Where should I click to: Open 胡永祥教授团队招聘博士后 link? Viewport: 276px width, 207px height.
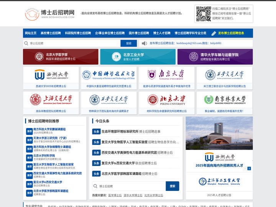coord(51,111)
